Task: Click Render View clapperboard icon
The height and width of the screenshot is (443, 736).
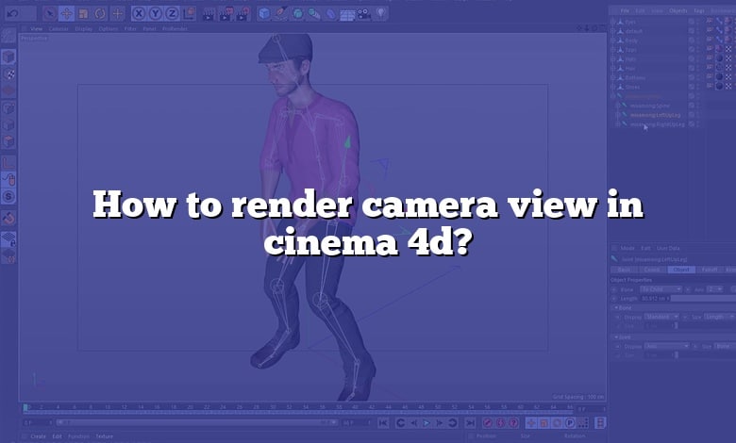Action: point(209,14)
